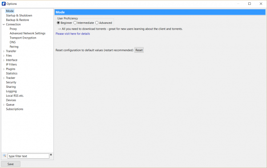267x168 pixels.
Task: Expand the Queue tree node
Action: coord(4,105)
